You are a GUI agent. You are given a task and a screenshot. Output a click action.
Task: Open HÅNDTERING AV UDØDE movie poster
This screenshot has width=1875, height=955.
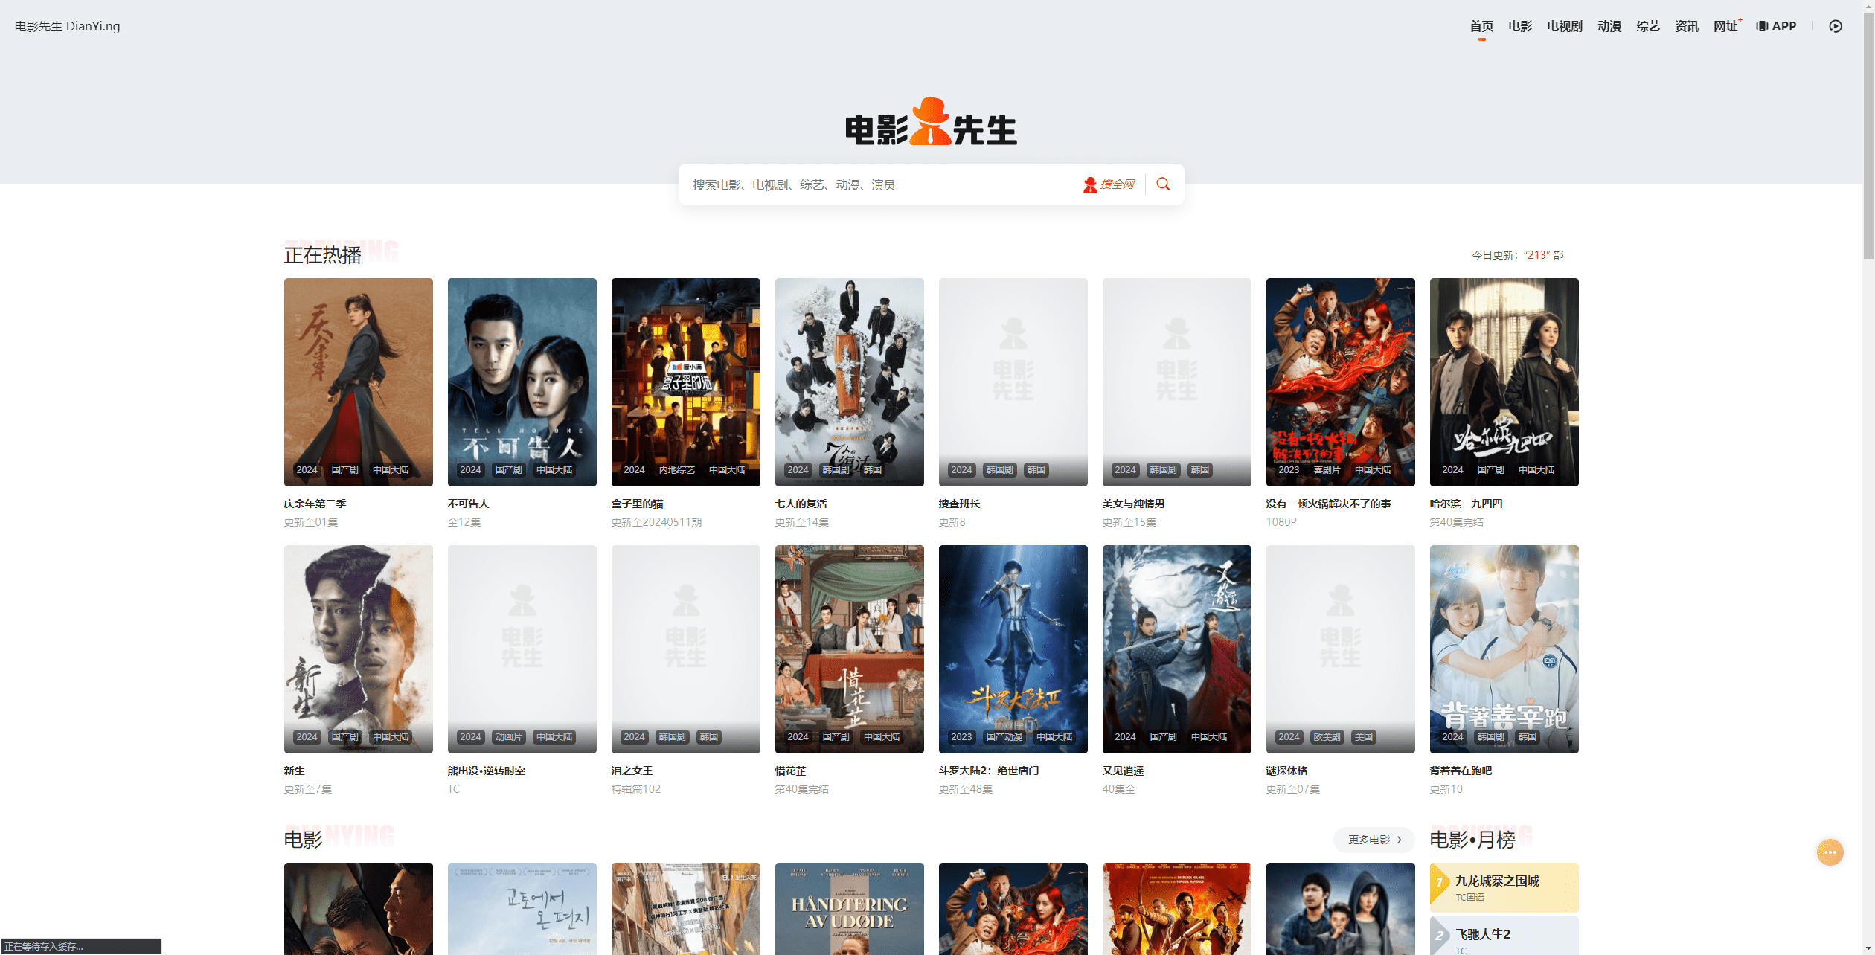coord(849,909)
